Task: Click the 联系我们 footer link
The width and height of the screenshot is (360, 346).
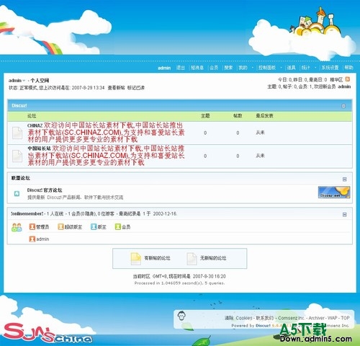Action: 265,318
